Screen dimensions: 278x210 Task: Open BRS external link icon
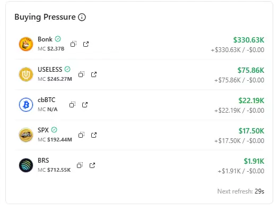92,165
